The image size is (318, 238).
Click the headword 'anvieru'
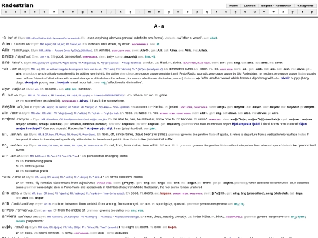(9, 216)
